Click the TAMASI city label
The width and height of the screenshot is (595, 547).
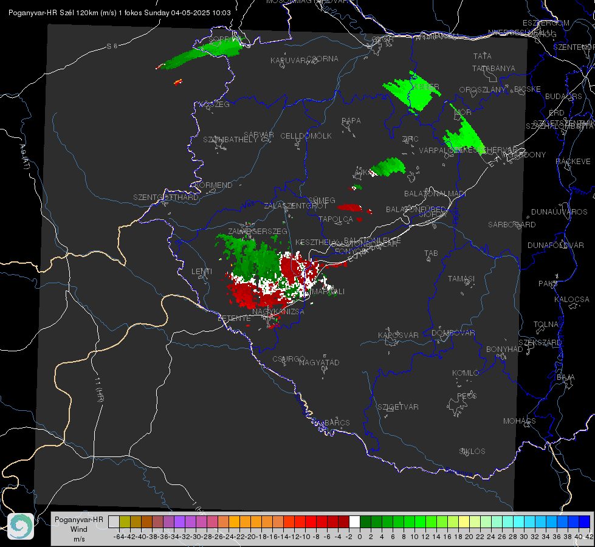(461, 279)
